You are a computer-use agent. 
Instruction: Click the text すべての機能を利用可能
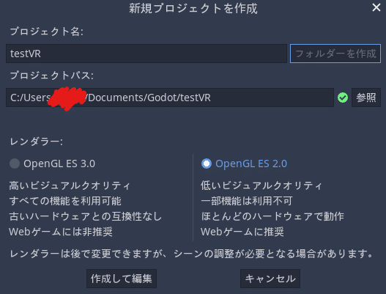point(65,201)
